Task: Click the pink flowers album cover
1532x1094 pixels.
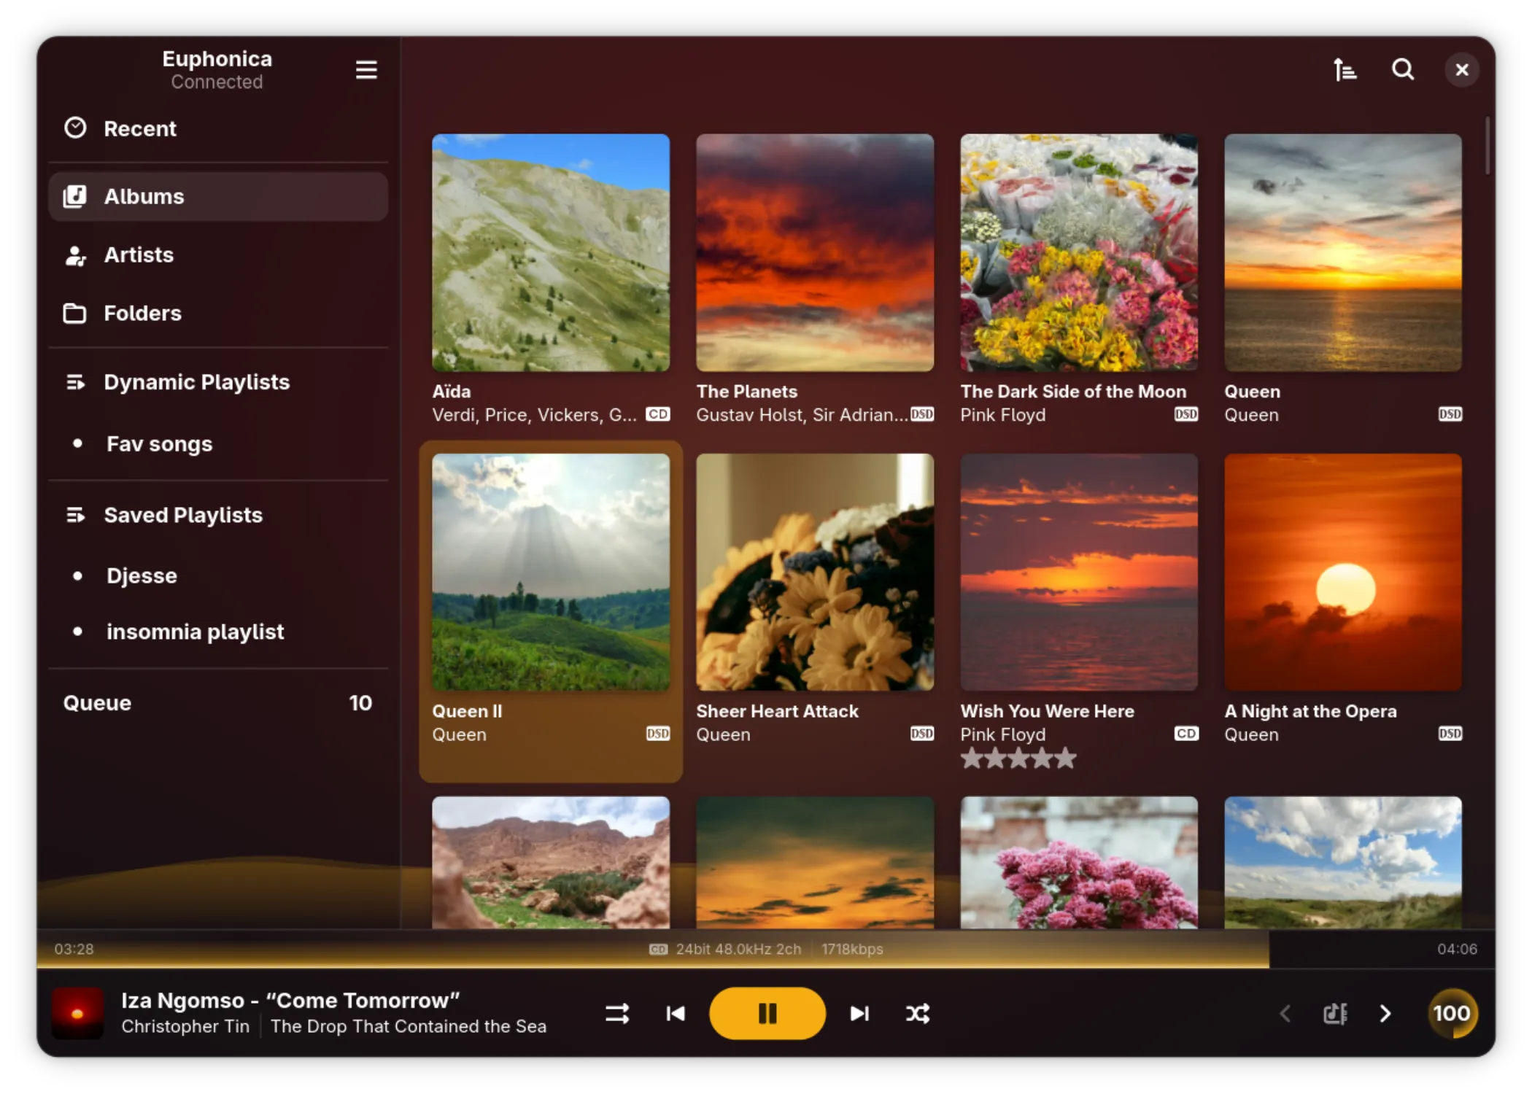Action: pyautogui.click(x=1079, y=863)
